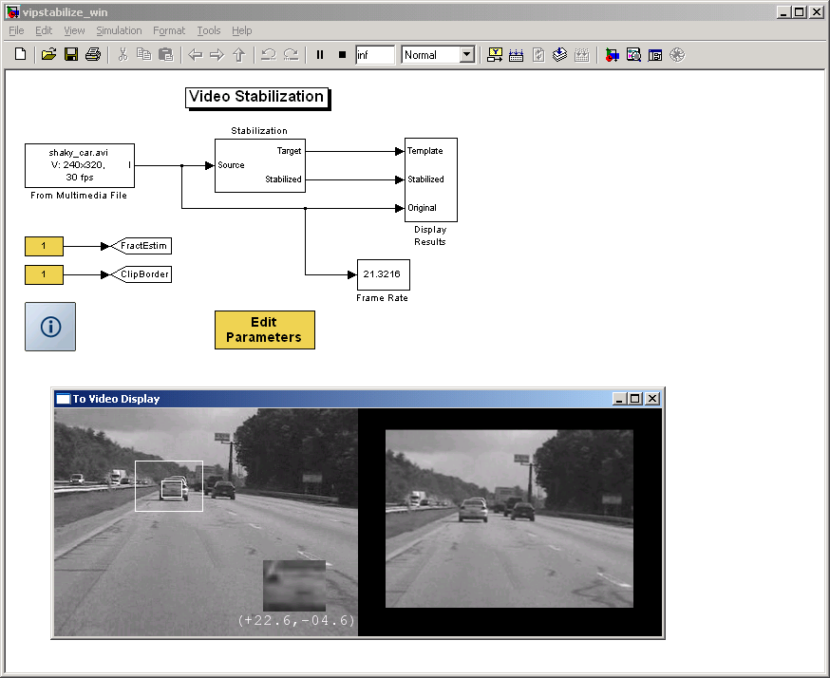Click the Video Stabilization title annotation

(x=256, y=97)
